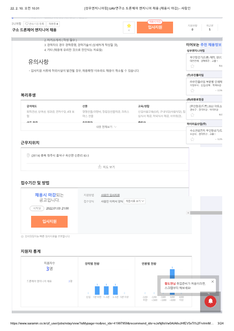
Task: Click the horizontal scrollbar left arrow
Action: point(188,213)
